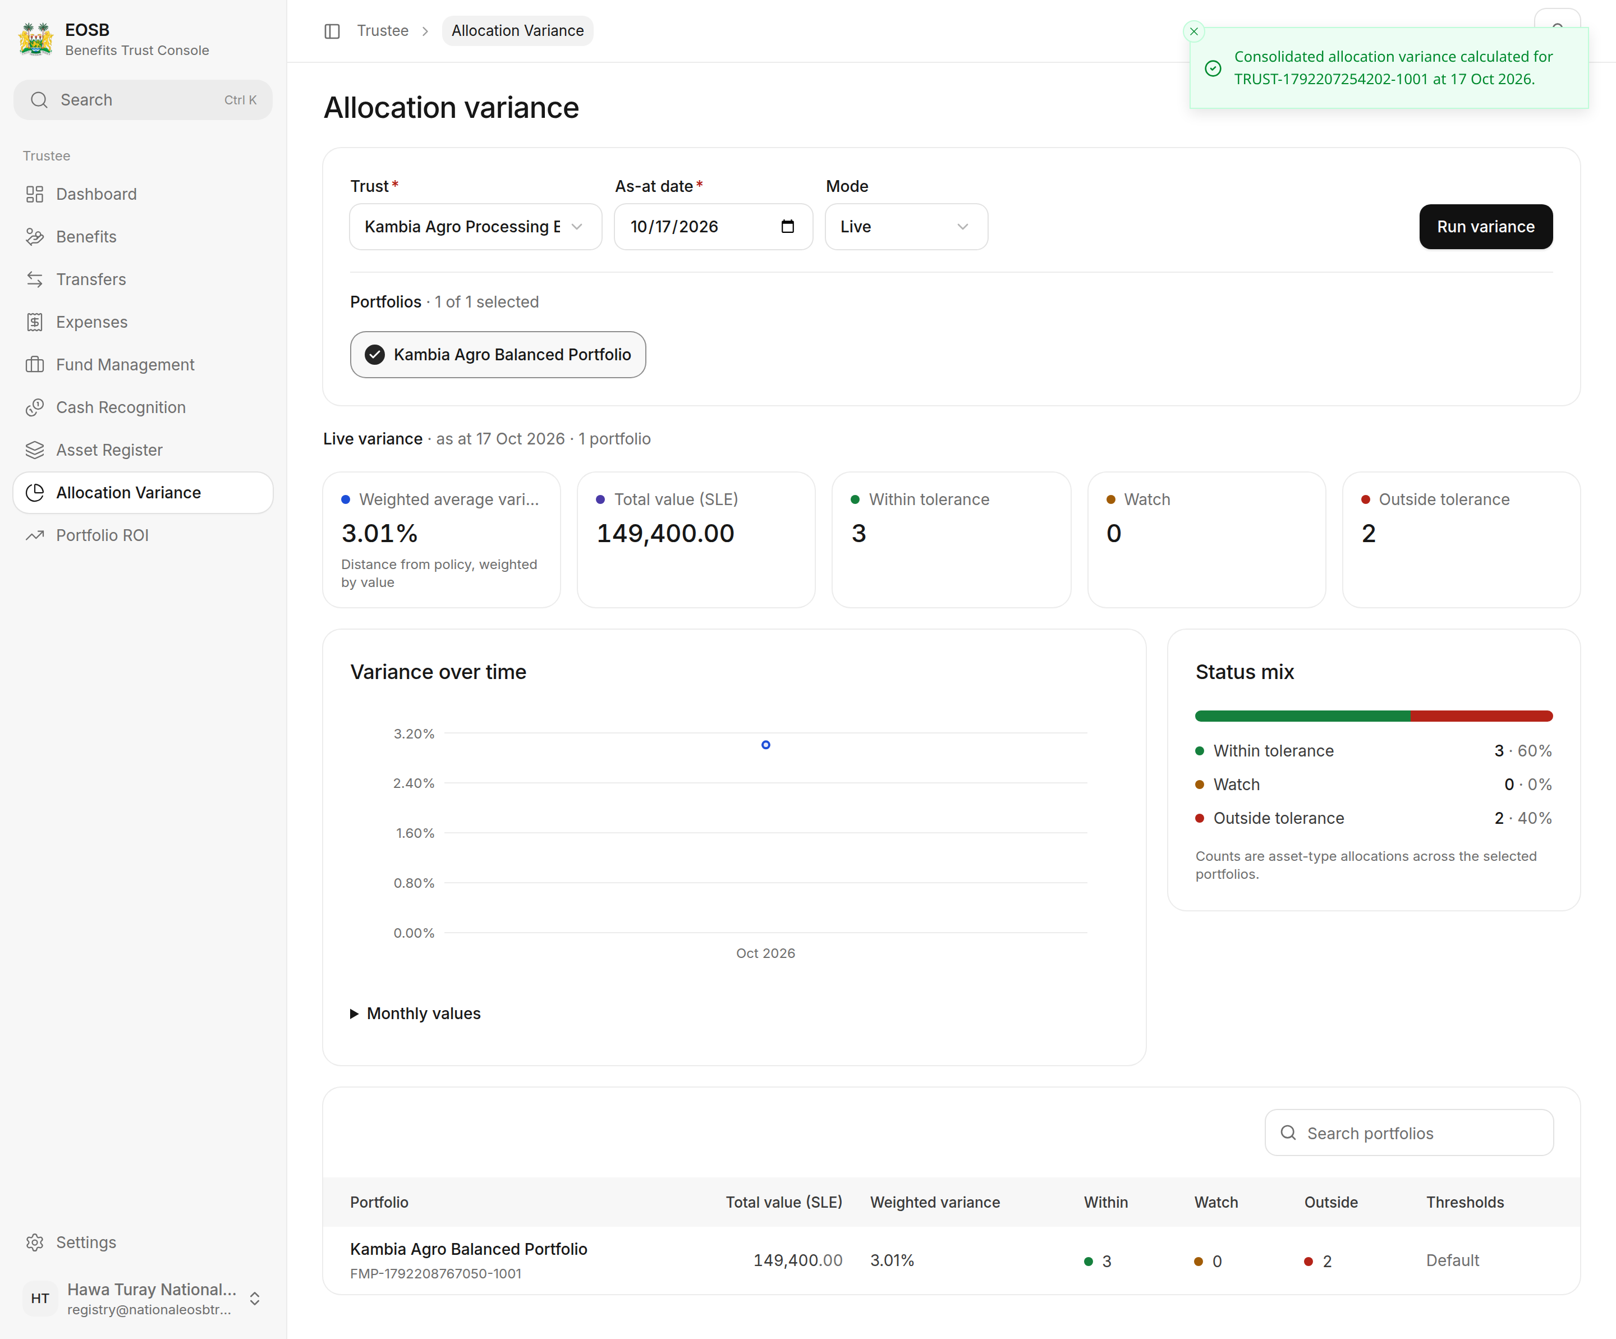Navigate to Expenses
The height and width of the screenshot is (1339, 1616).
(143, 323)
